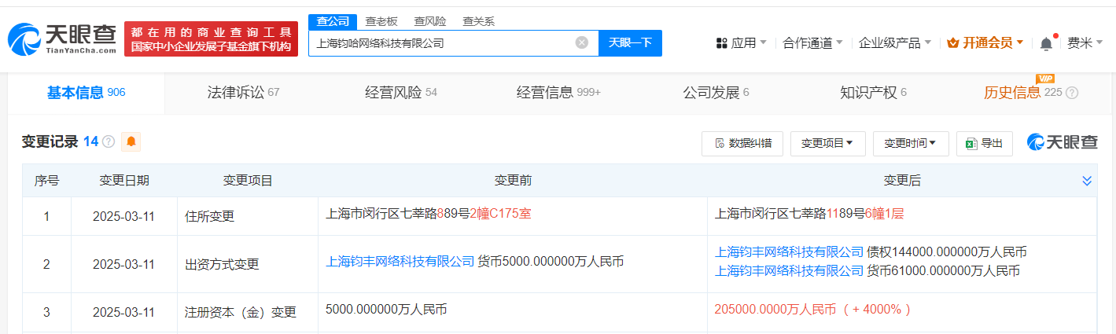
Task: Switch to the 经营风险 tab
Action: [x=401, y=93]
